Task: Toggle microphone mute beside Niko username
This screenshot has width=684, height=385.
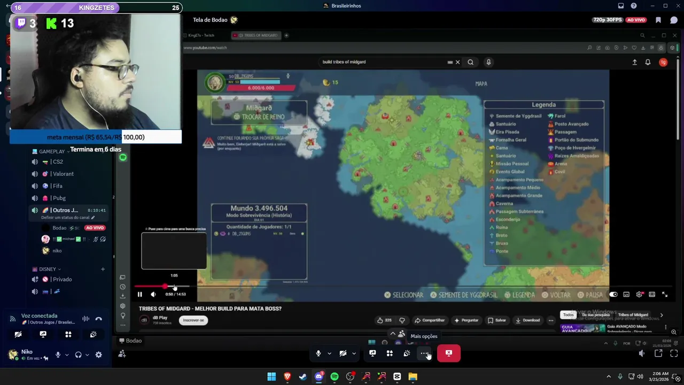Action: click(58, 355)
